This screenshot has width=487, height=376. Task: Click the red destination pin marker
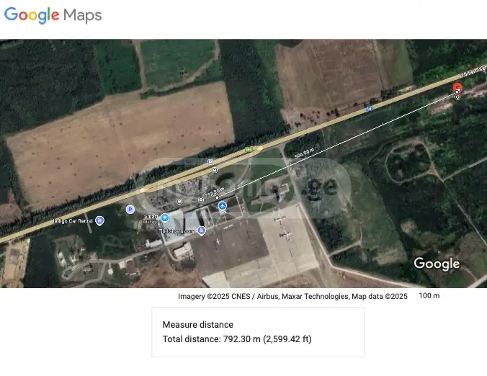pos(457,88)
